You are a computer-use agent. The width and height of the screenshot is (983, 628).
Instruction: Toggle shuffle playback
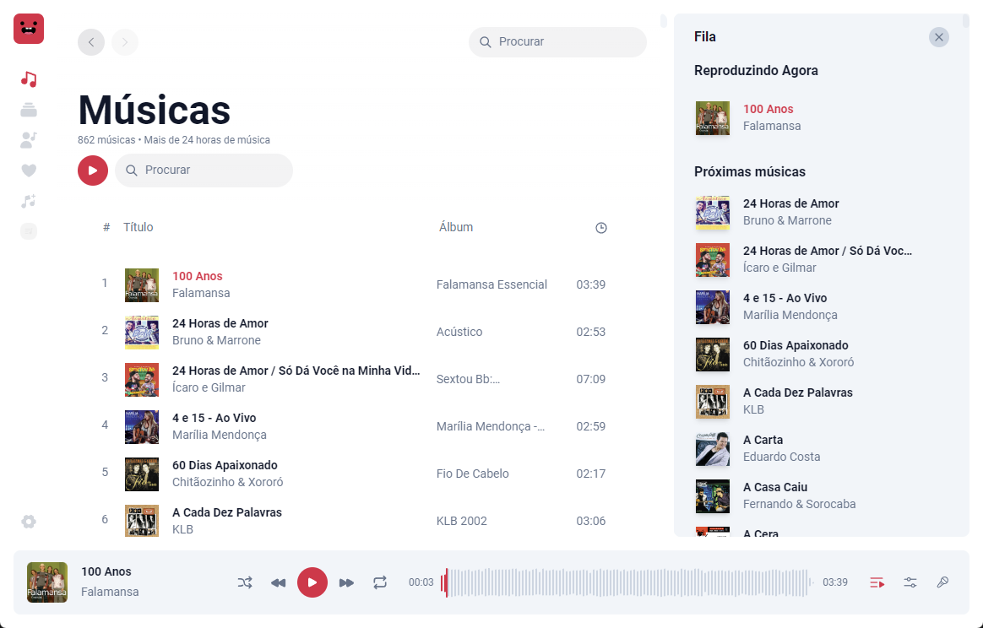[x=245, y=582]
